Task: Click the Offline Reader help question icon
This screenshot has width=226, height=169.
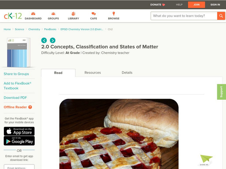Action: click(30, 107)
